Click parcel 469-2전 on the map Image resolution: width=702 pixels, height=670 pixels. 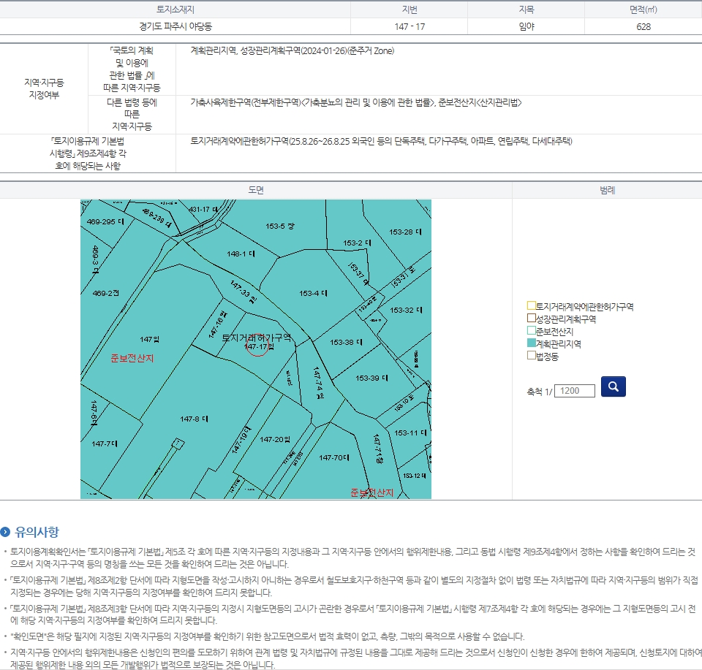[105, 293]
